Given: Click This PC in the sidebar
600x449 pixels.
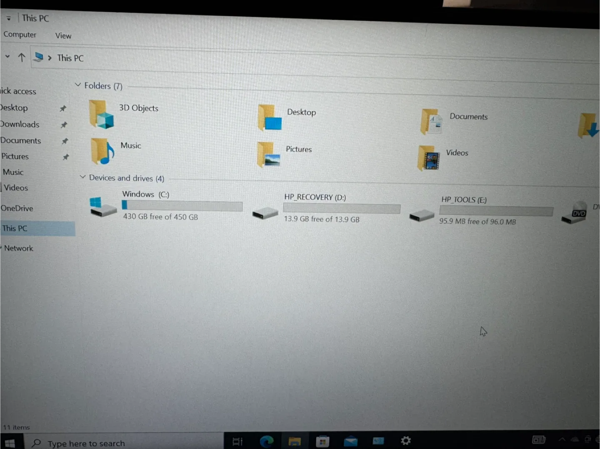Looking at the screenshot, I should coord(15,228).
